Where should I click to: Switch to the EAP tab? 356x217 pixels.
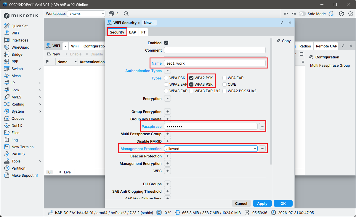point(133,32)
